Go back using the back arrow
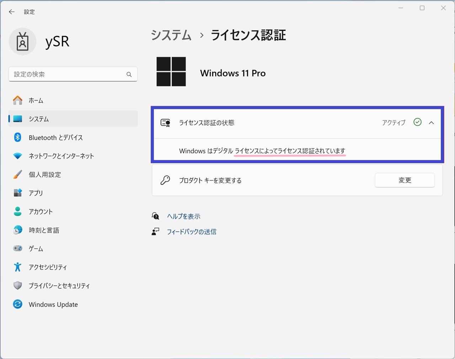455x359 pixels. coord(12,12)
